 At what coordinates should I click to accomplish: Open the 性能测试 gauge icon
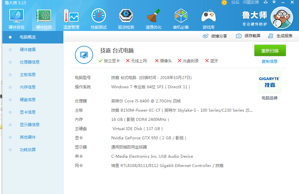[x=99, y=16]
